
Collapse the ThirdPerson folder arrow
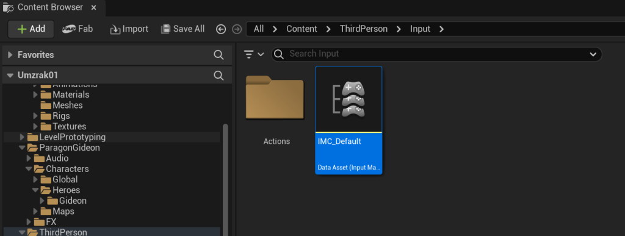22,232
